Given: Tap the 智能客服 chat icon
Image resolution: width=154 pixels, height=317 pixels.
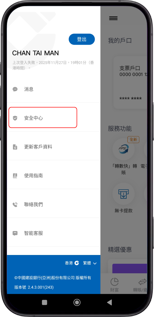Looking at the screenshot, I should coord(15,233).
